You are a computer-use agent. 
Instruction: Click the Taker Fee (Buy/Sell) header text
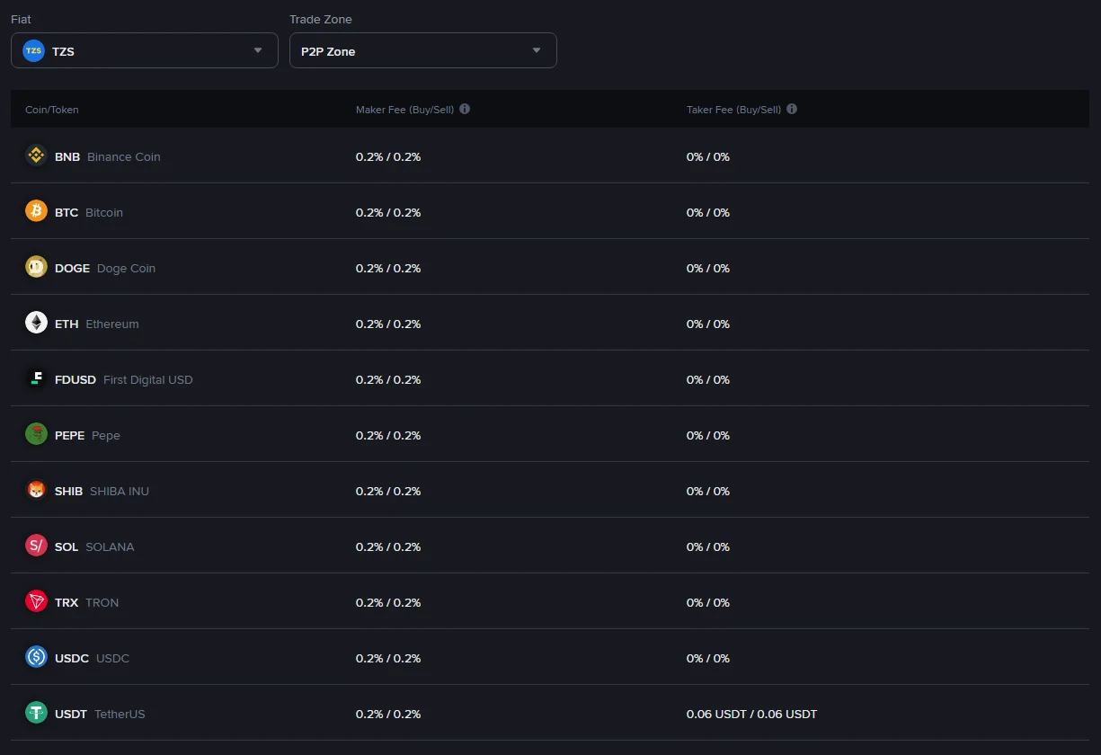click(734, 110)
